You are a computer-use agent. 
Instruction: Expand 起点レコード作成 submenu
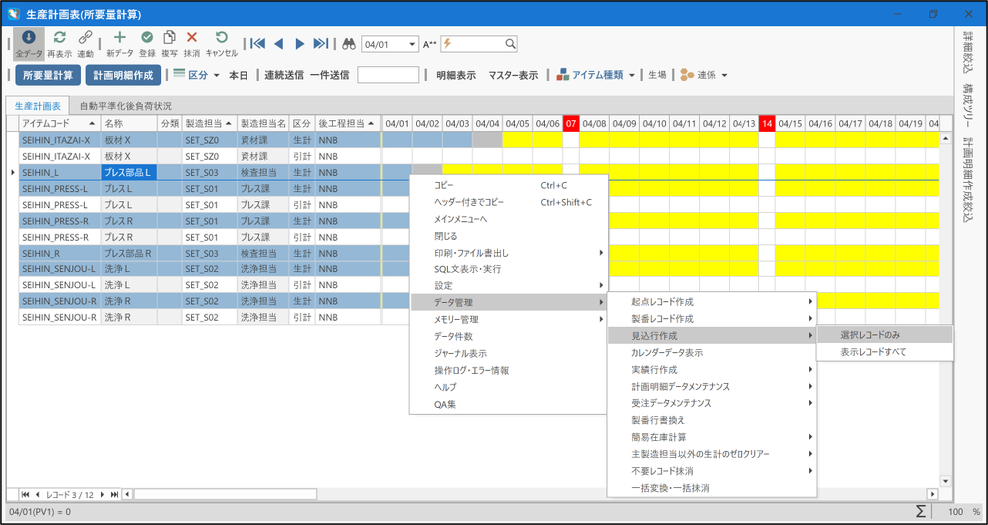pyautogui.click(x=712, y=302)
